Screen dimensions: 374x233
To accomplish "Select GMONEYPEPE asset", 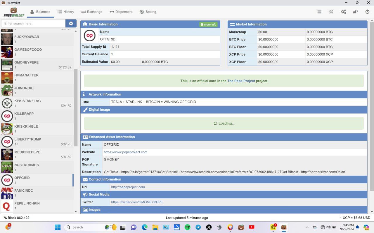I will [37, 65].
